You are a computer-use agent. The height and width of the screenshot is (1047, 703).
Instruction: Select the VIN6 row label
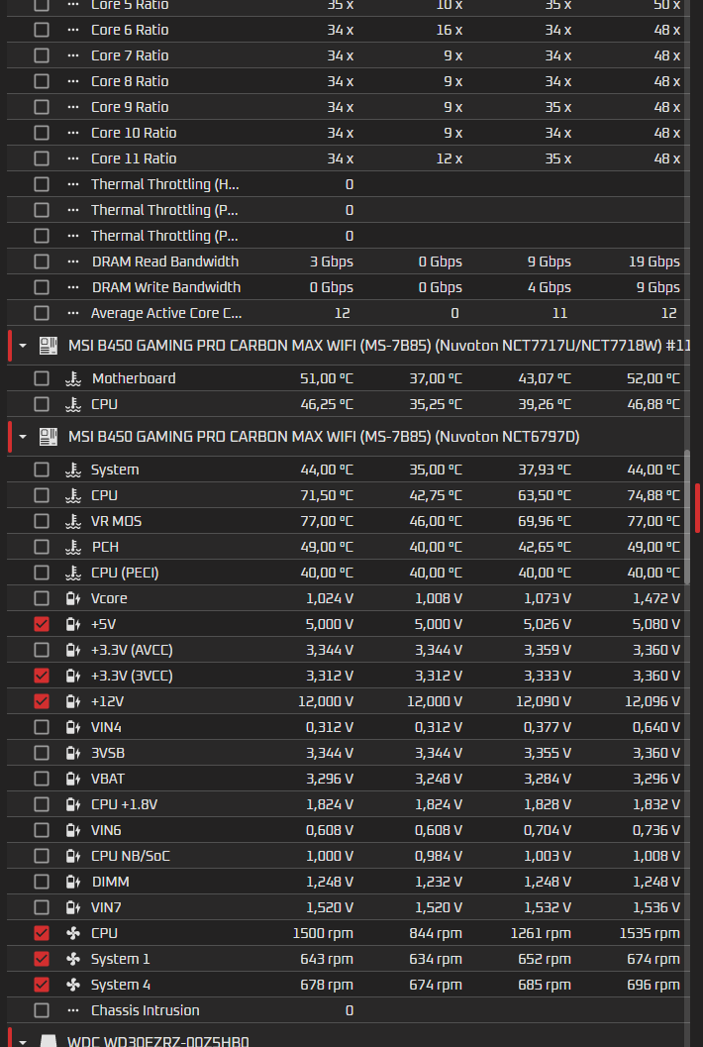click(106, 831)
